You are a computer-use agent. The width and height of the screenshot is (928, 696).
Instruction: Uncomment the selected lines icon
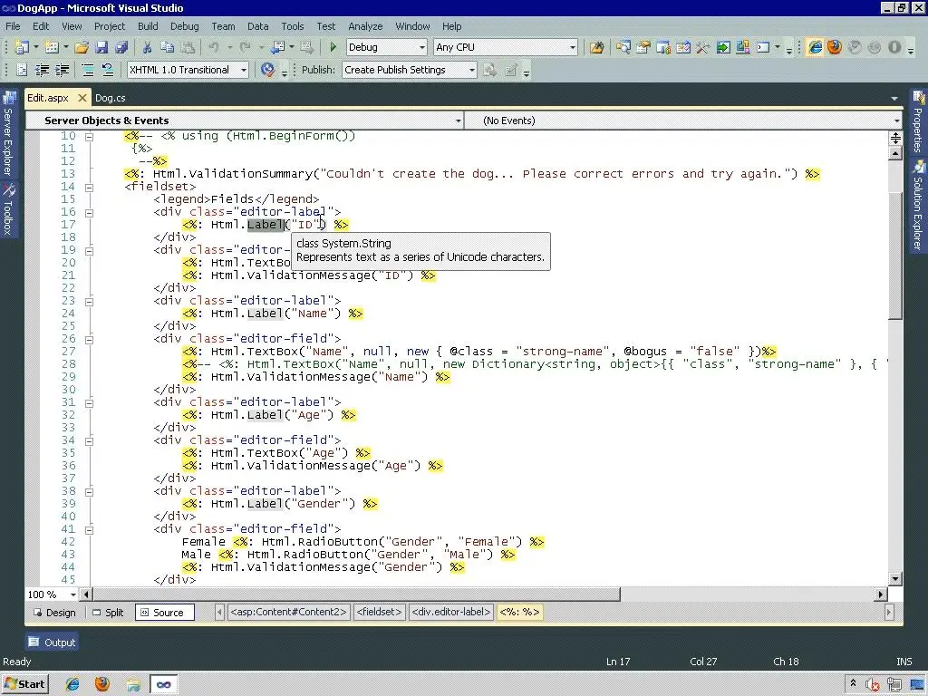pyautogui.click(x=108, y=70)
